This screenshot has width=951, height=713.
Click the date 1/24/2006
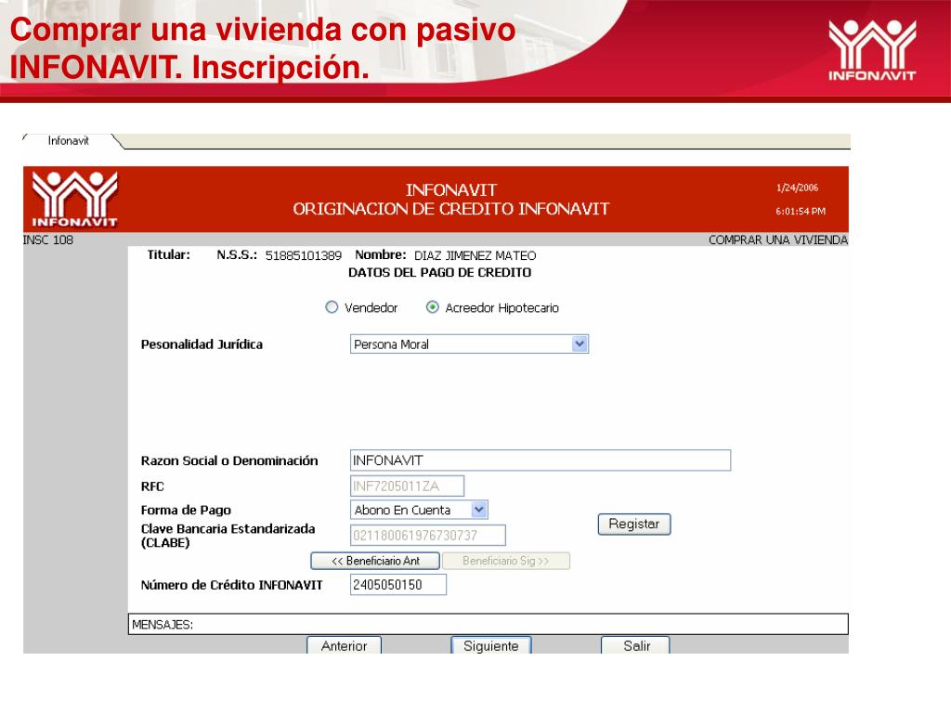(x=797, y=188)
